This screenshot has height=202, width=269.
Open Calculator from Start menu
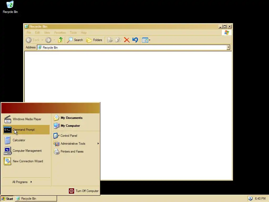click(x=26, y=140)
